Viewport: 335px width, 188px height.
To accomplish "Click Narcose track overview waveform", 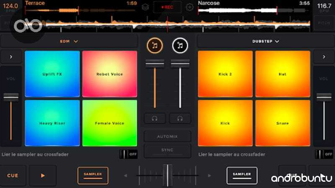I will tap(254, 10).
